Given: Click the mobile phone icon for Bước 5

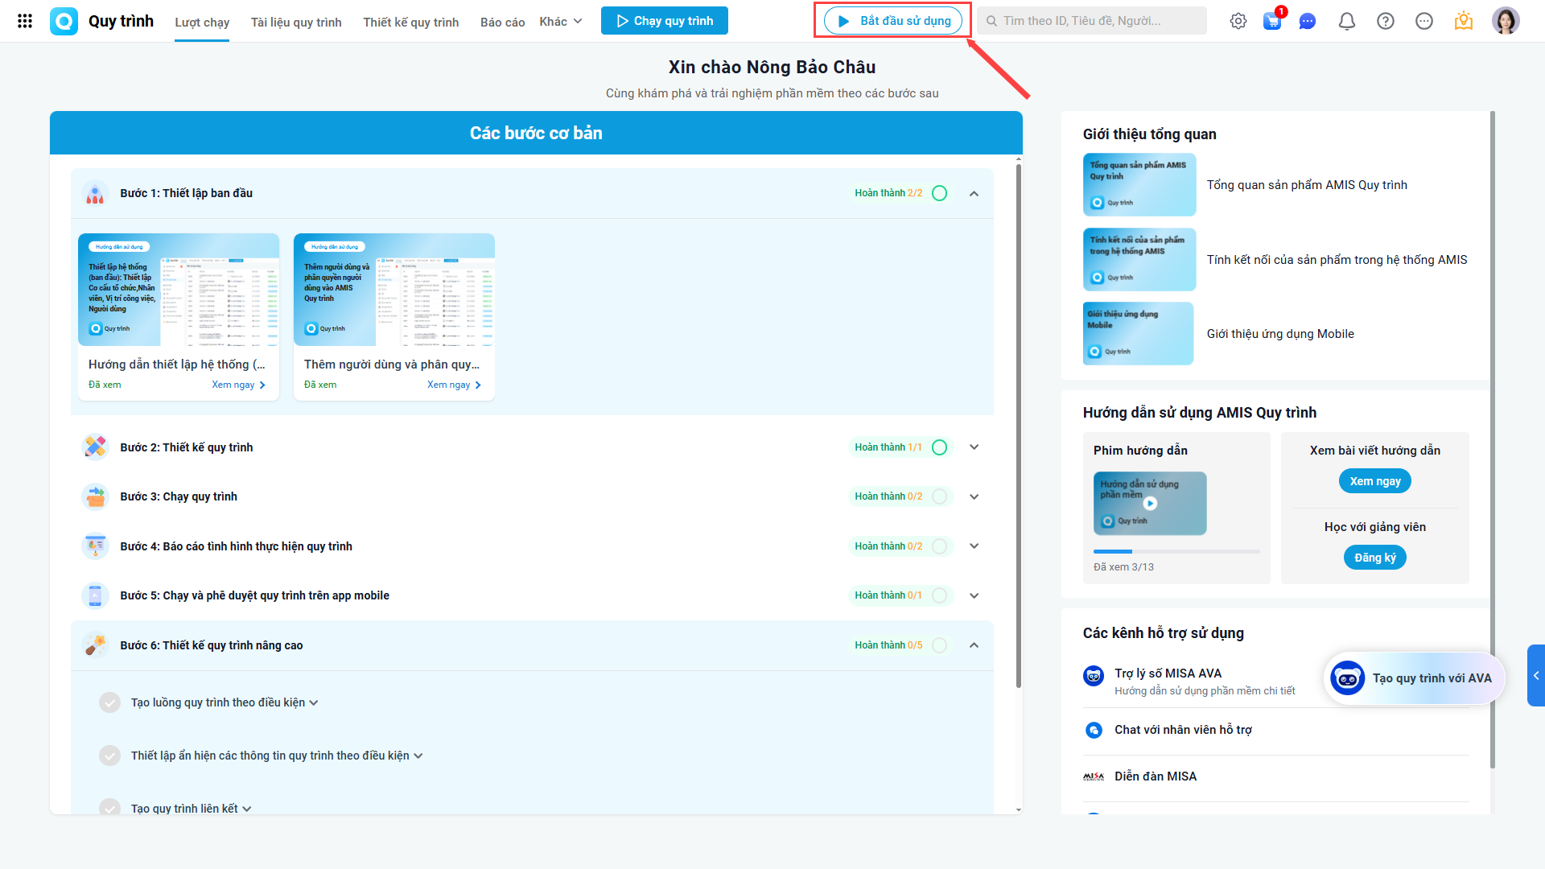Looking at the screenshot, I should tap(95, 595).
